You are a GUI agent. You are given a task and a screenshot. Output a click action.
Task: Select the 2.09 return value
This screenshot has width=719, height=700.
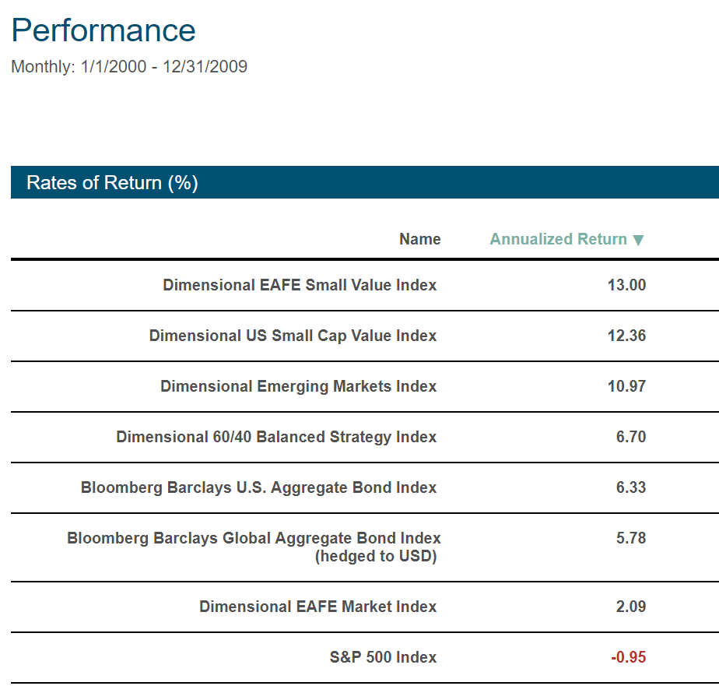pyautogui.click(x=630, y=607)
